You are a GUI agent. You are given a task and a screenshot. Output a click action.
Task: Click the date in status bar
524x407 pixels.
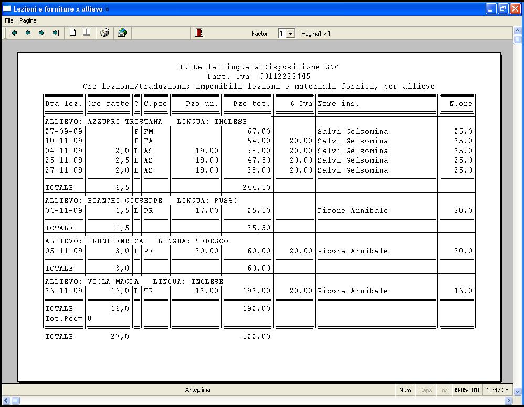(467, 390)
